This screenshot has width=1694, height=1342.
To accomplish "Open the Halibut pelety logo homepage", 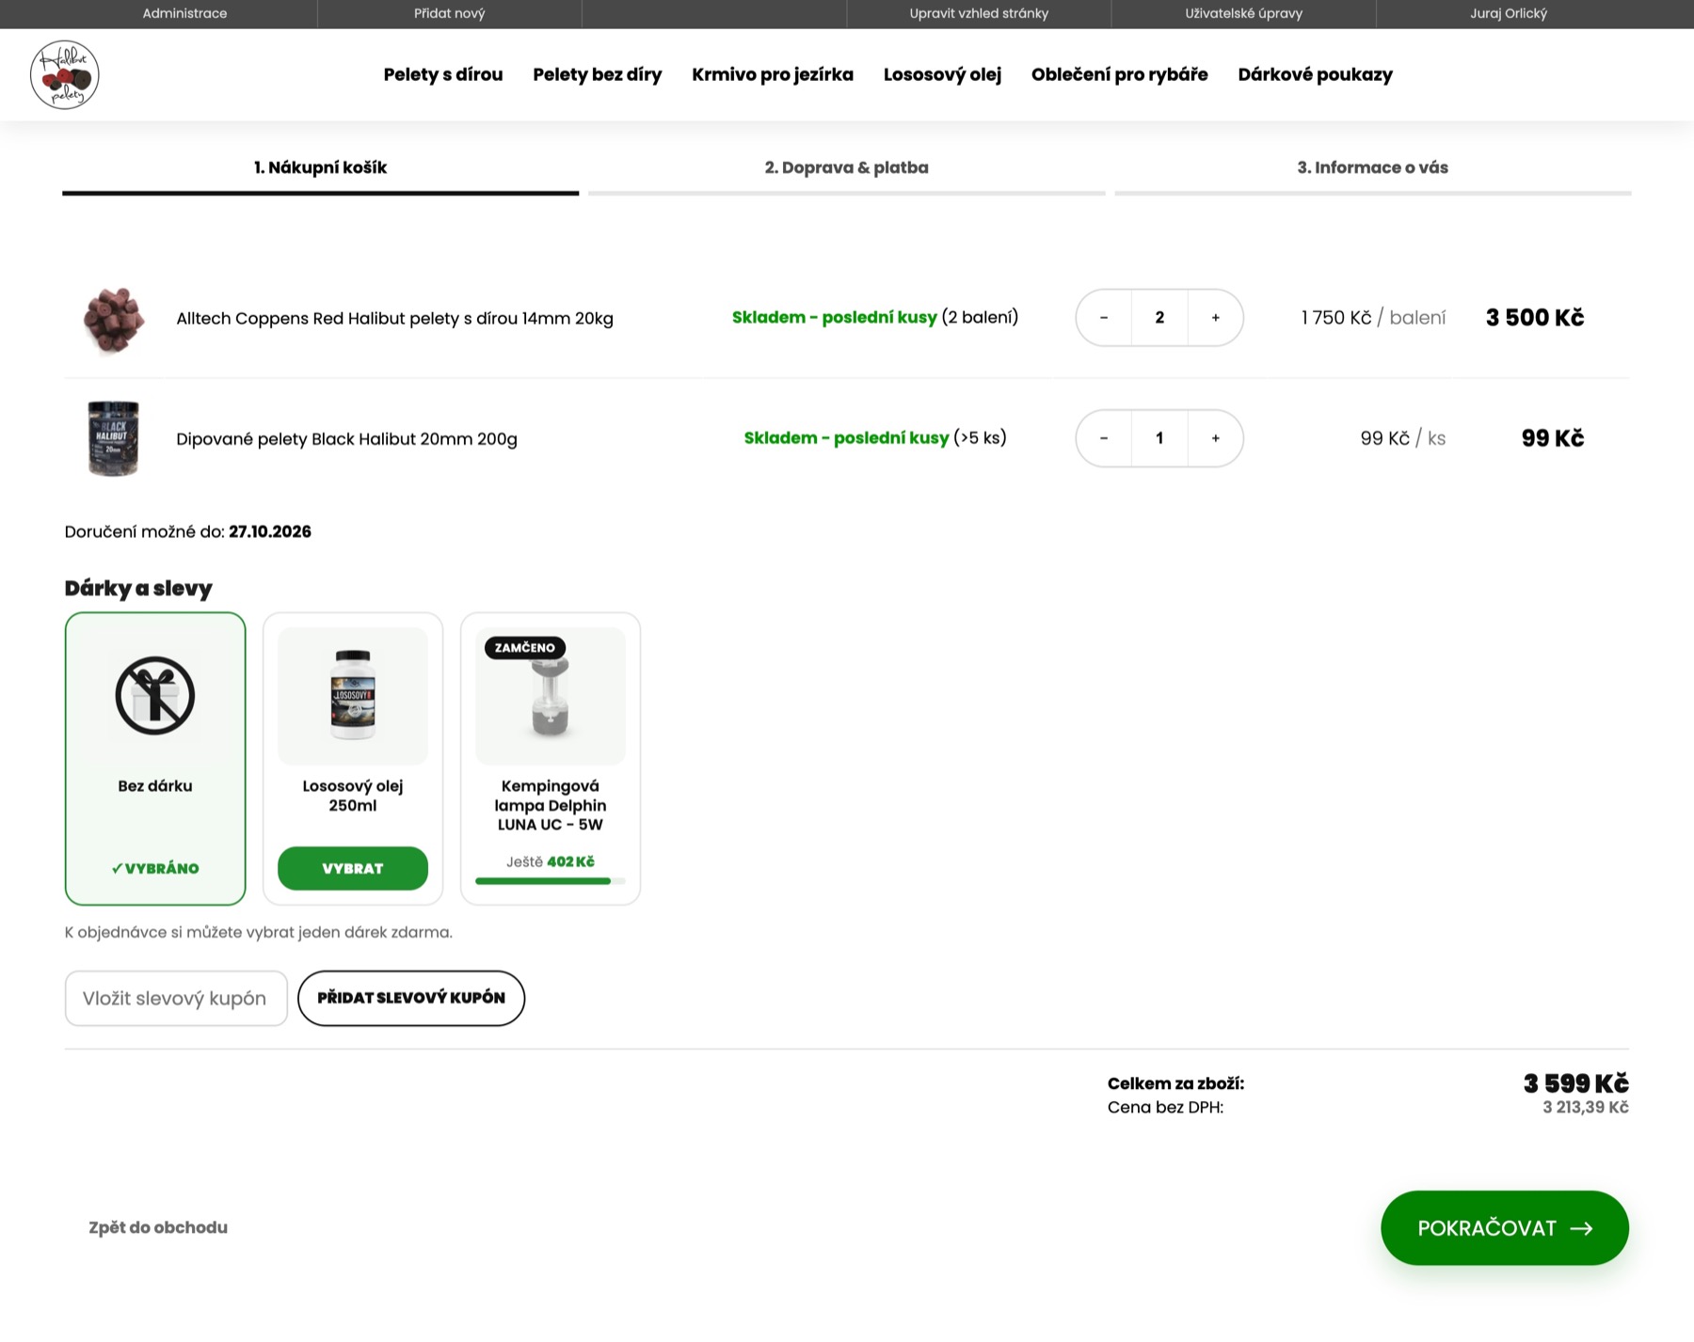I will pyautogui.click(x=64, y=74).
